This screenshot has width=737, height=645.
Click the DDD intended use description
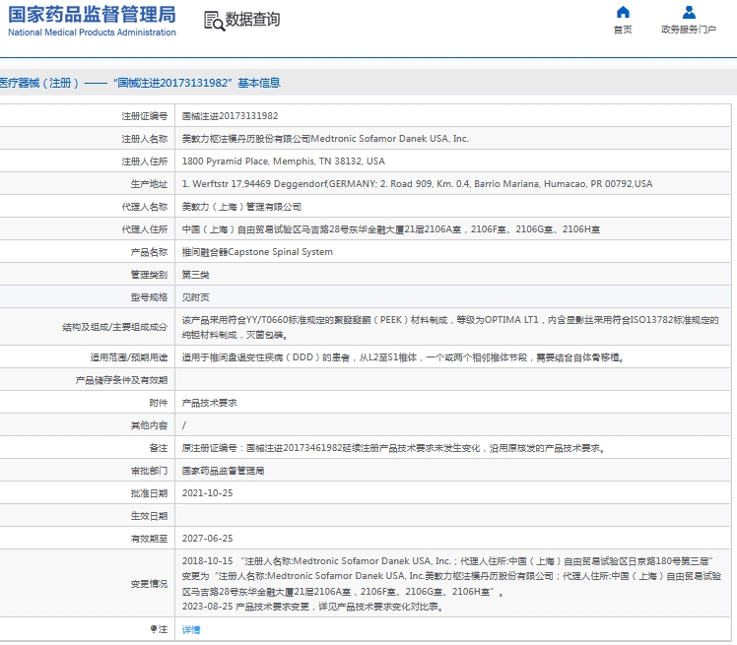[403, 357]
